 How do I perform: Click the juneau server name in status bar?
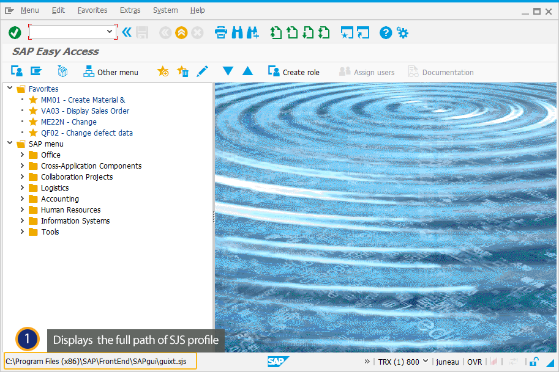click(448, 362)
